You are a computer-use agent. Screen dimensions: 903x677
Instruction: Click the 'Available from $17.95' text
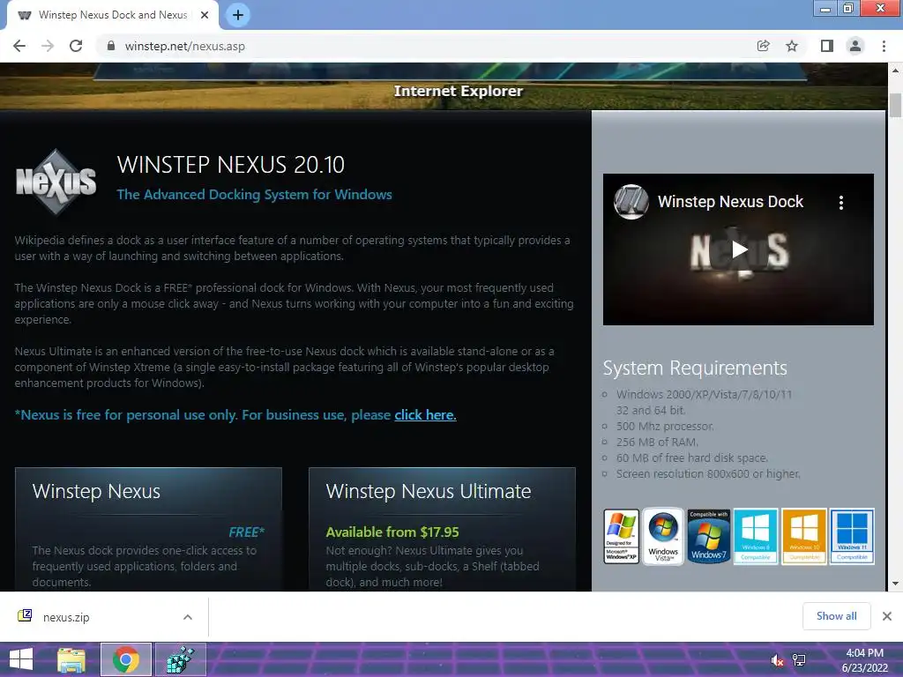click(x=392, y=532)
